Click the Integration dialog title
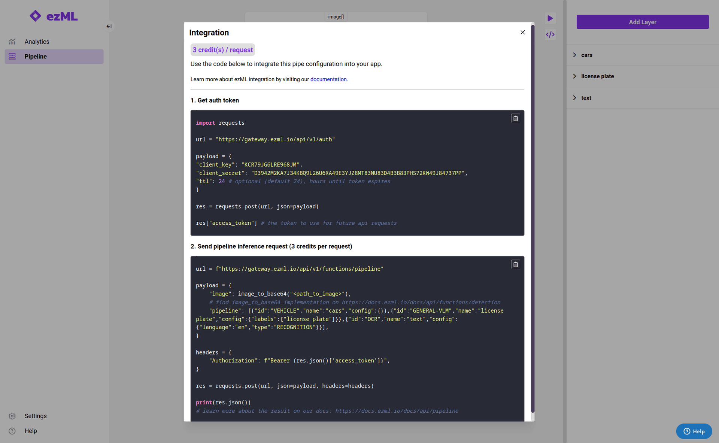This screenshot has width=719, height=443. point(209,33)
